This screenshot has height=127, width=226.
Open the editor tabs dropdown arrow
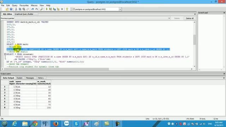(x=195, y=14)
